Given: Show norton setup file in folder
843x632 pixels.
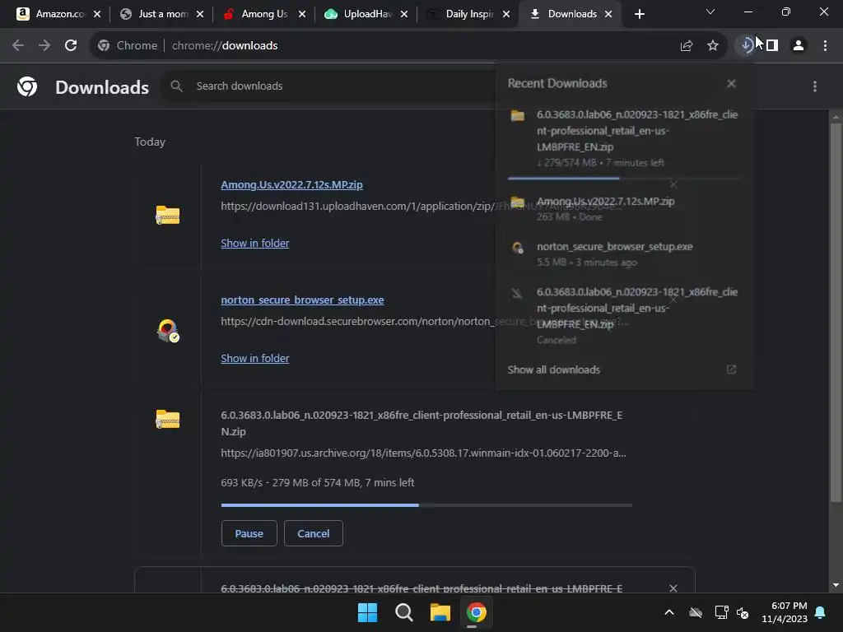Looking at the screenshot, I should 255,358.
